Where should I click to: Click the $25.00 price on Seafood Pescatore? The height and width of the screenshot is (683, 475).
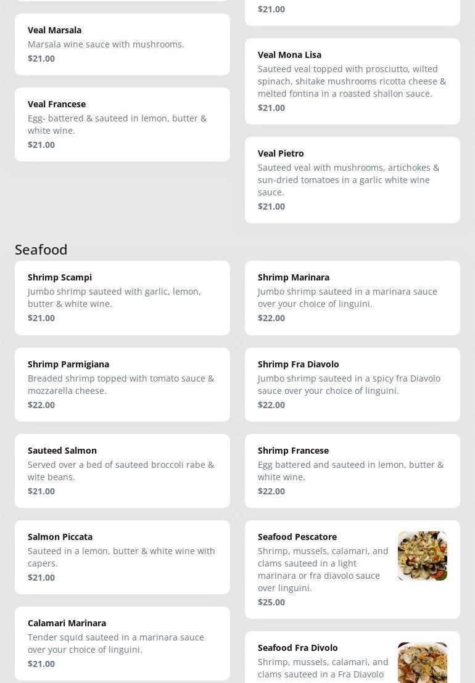[x=271, y=602]
